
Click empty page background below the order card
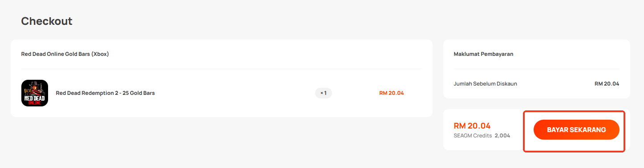click(x=222, y=142)
